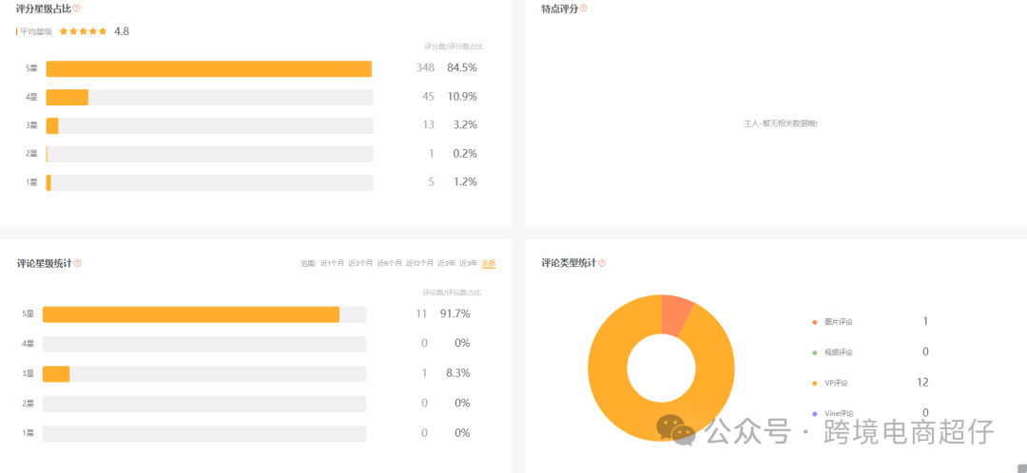Toggle 图片评论 legend dot
Screen dimensions: 1027x473
[x=815, y=322]
